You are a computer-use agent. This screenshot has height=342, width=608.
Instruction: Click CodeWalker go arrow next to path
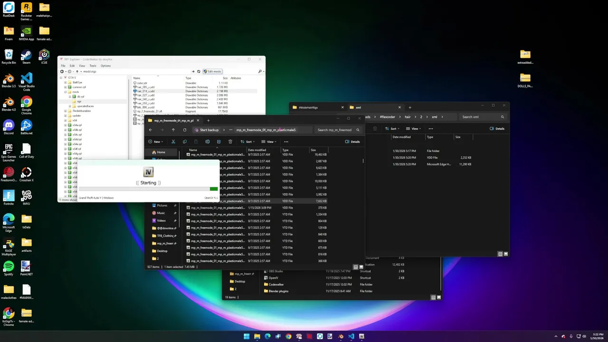pos(193,71)
